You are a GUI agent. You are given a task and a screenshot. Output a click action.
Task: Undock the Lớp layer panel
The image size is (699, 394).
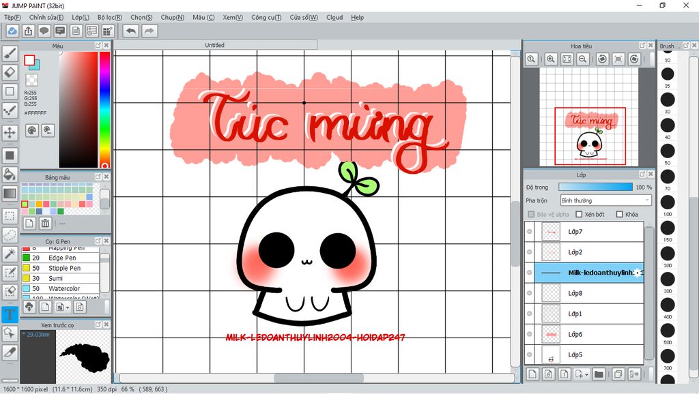tap(642, 174)
